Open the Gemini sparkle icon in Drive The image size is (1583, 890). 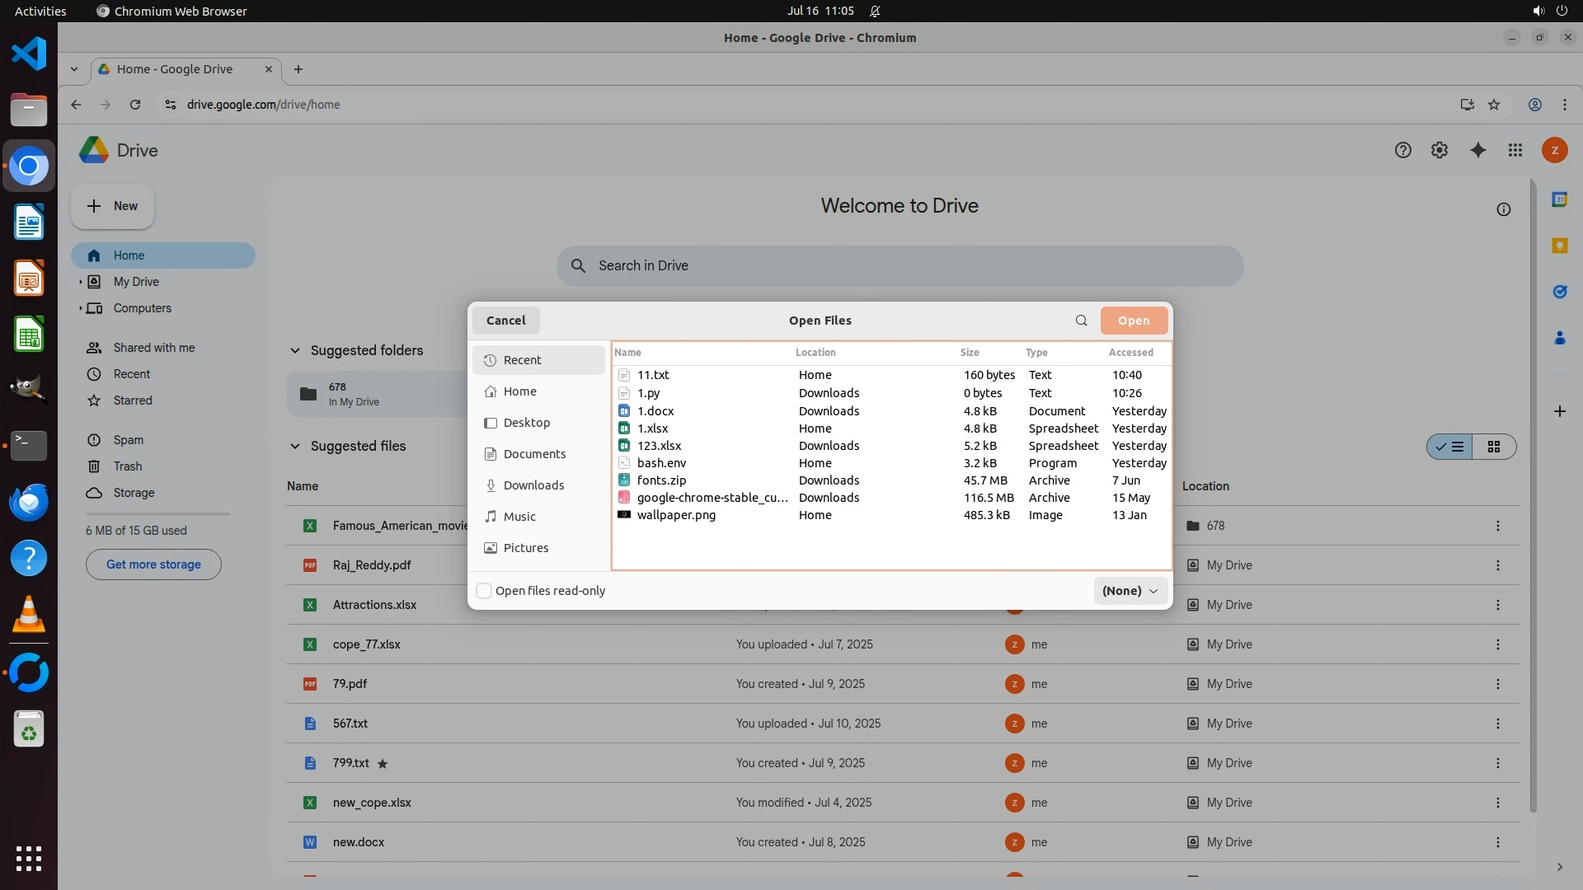pos(1477,150)
